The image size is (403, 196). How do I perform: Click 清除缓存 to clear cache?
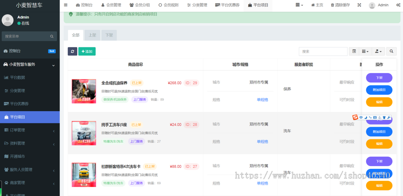340,5
